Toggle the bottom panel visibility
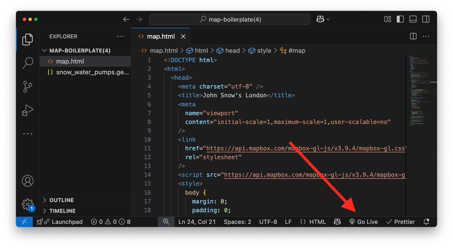 (413, 19)
